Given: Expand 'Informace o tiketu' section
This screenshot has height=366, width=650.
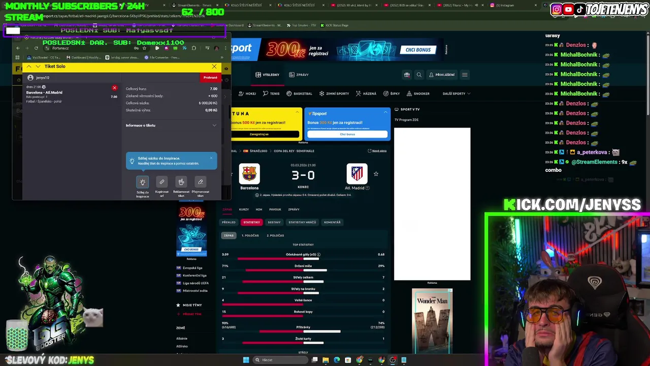Looking at the screenshot, I should pyautogui.click(x=171, y=126).
